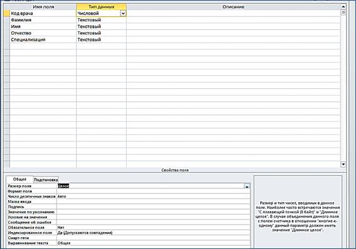Click the Сообщение об ошибке property field

153,223
